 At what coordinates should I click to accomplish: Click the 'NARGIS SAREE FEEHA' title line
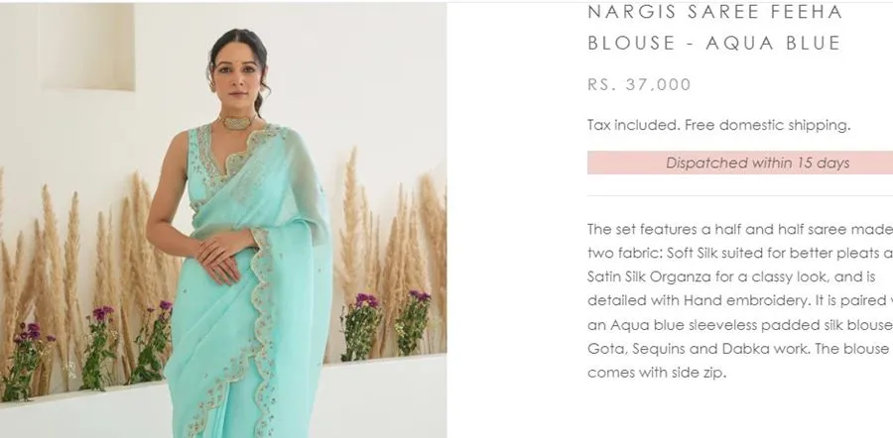(x=714, y=12)
